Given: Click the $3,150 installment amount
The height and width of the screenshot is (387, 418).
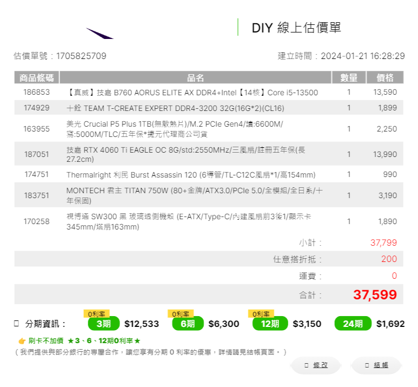Looking at the screenshot, I should 307,324.
